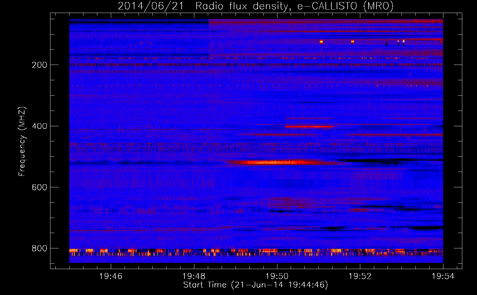Viewport: 477px width, 295px height.
Task: Click the 19:54 time tick label
Action: pos(443,276)
